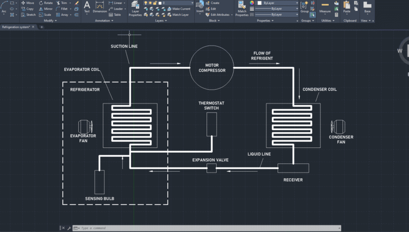Open the object color ByLayer dropdown

coord(278,3)
